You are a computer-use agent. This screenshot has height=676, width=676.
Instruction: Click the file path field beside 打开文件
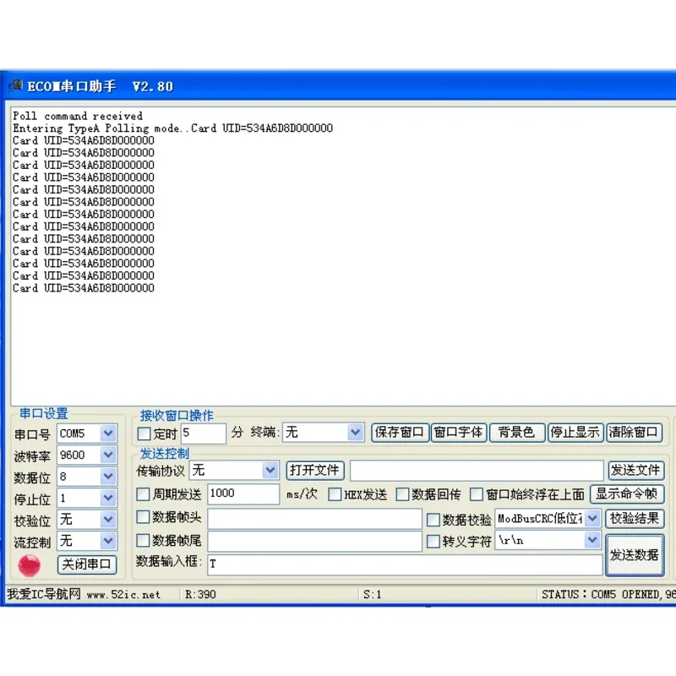477,471
